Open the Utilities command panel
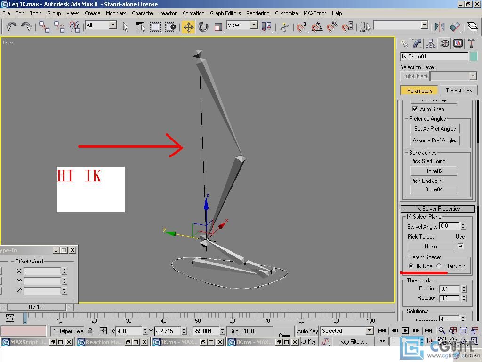 pos(471,43)
